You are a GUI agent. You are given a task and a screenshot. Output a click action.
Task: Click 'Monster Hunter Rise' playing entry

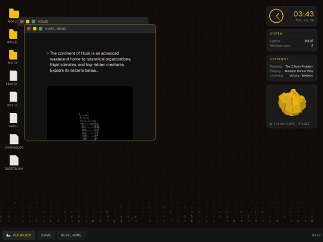(298, 71)
